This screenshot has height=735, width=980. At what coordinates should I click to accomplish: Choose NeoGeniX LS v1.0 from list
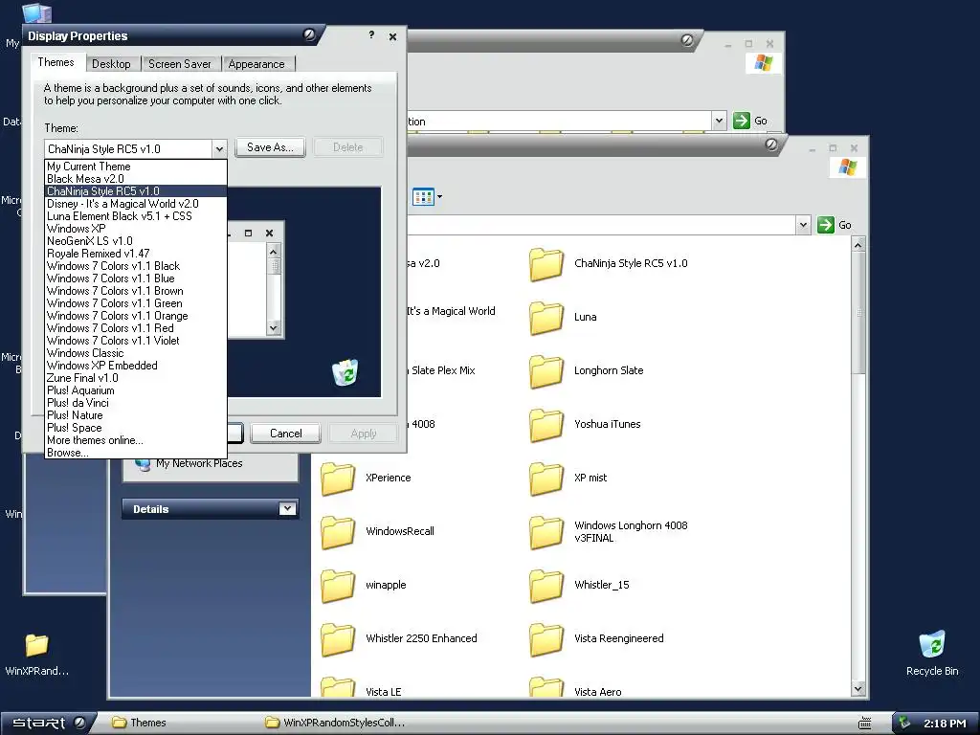(136, 241)
